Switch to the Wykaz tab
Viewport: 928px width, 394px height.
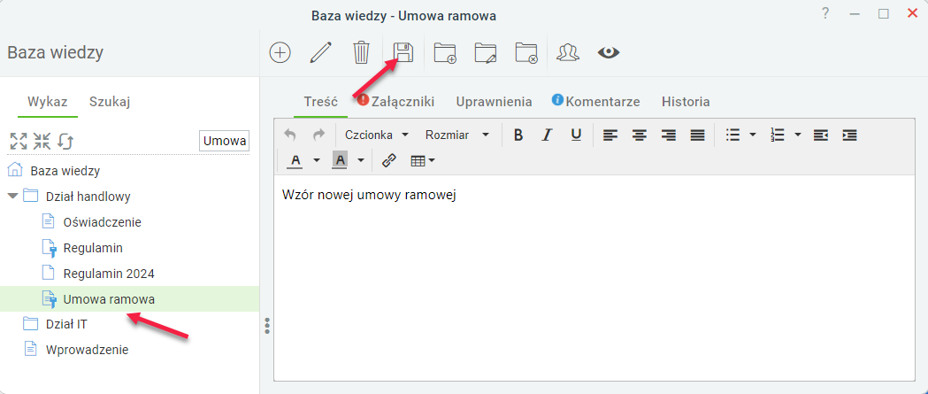pos(48,101)
